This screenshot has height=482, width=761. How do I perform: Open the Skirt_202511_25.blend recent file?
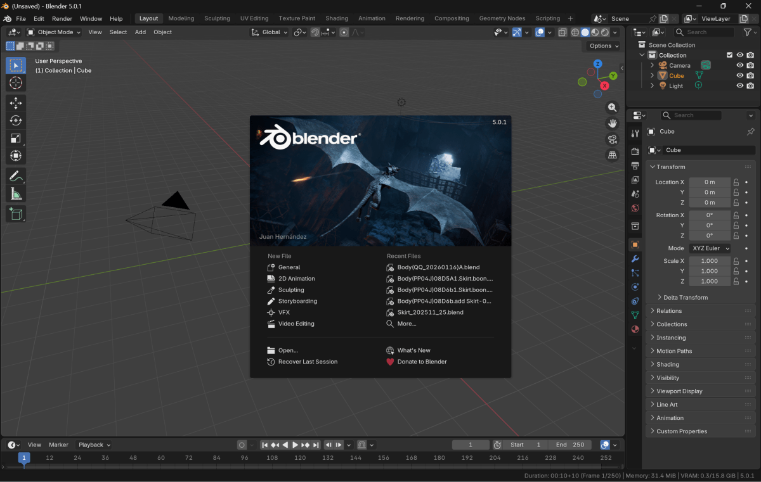coord(430,312)
